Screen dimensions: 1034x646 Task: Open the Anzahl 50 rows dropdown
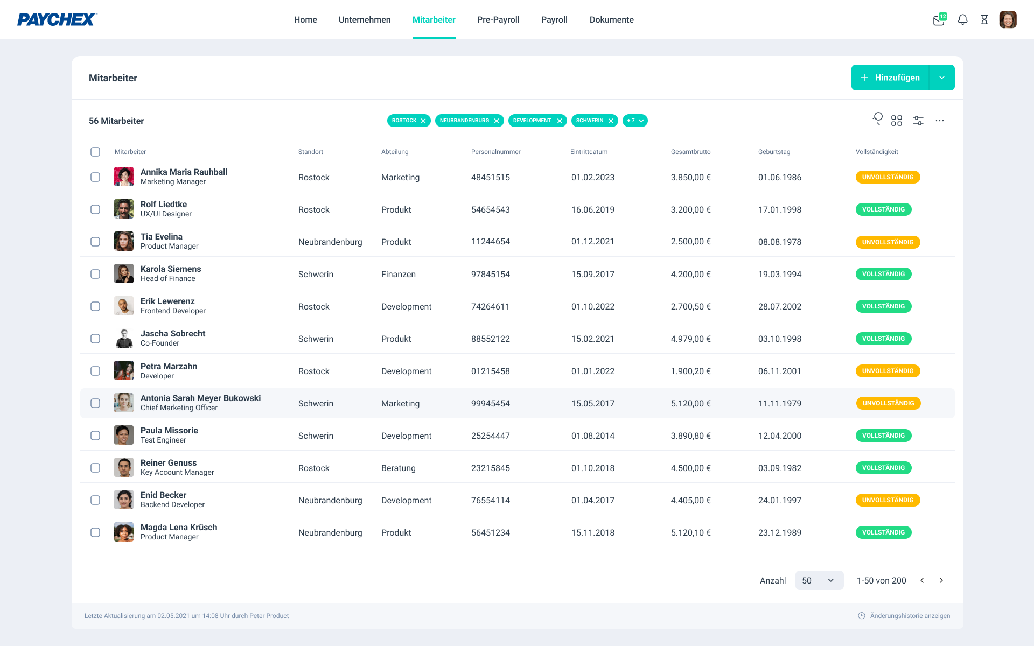[819, 580]
